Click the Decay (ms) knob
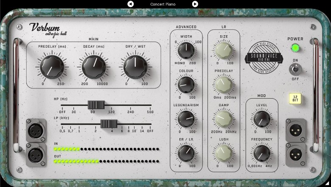 (94, 67)
